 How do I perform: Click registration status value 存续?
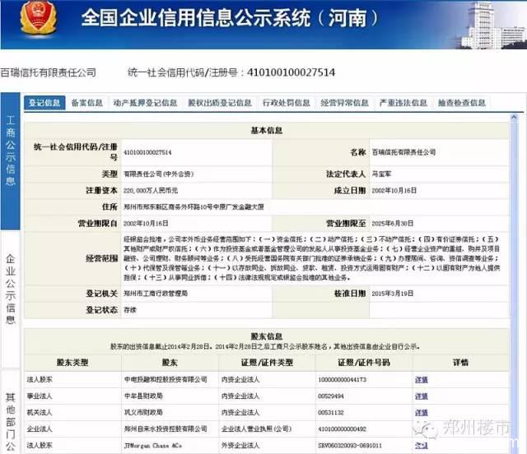click(x=130, y=310)
